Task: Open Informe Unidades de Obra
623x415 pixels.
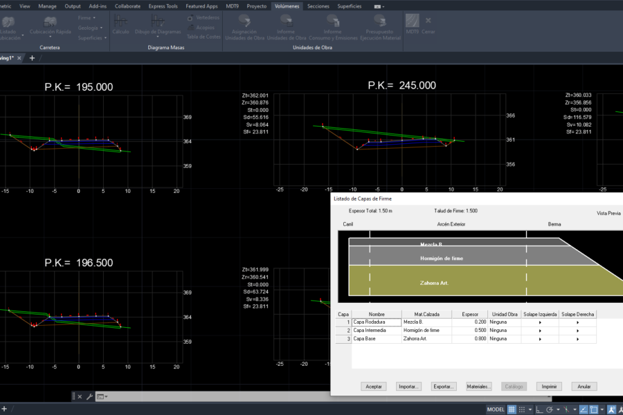Action: (286, 27)
